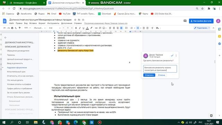
Task: Open the paragraph style dropdown
Action: click(40, 28)
